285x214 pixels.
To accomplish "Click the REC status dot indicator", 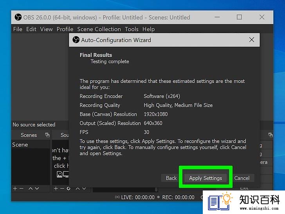I will pyautogui.click(x=158, y=197).
